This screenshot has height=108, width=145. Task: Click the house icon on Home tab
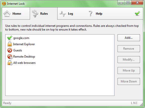7,14
